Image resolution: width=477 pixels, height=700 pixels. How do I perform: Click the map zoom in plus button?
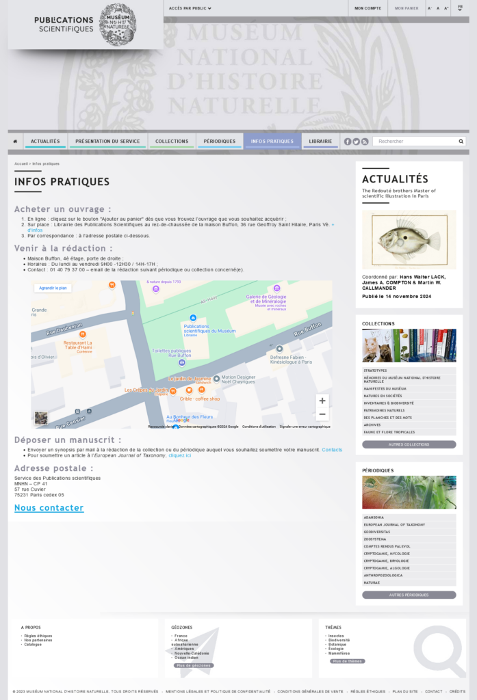click(322, 401)
